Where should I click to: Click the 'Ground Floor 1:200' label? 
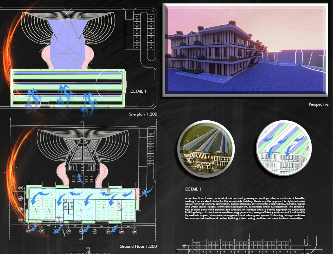(138, 246)
